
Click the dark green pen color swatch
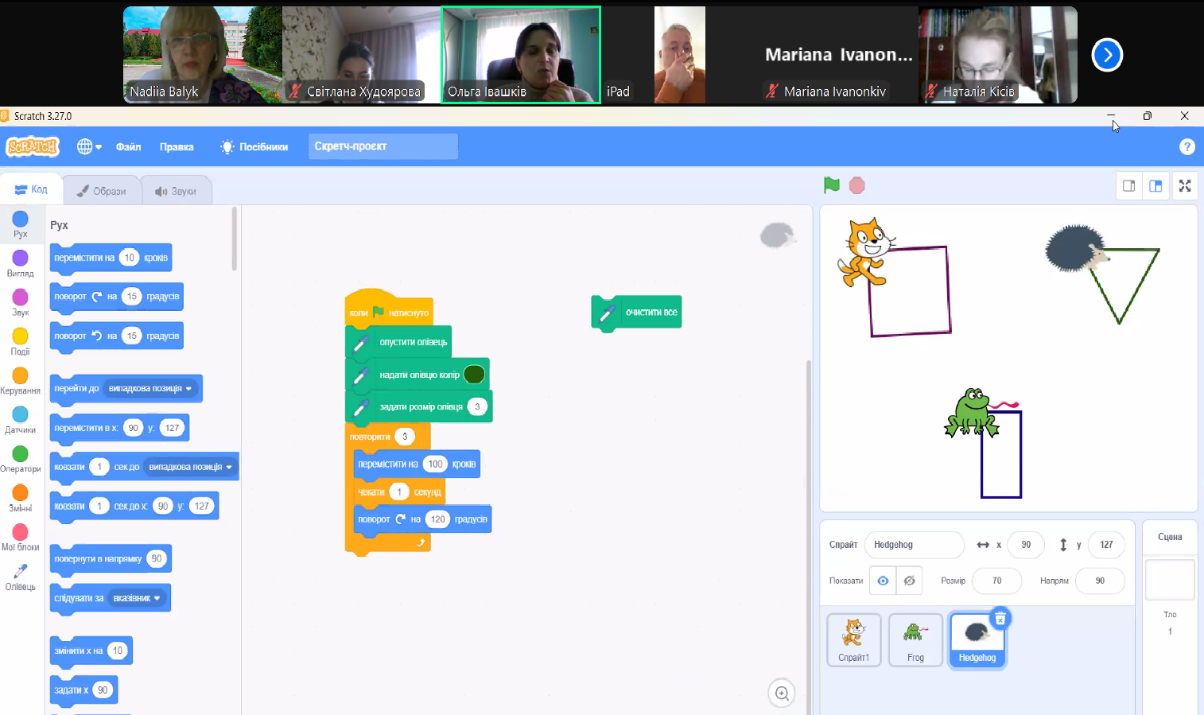click(474, 375)
